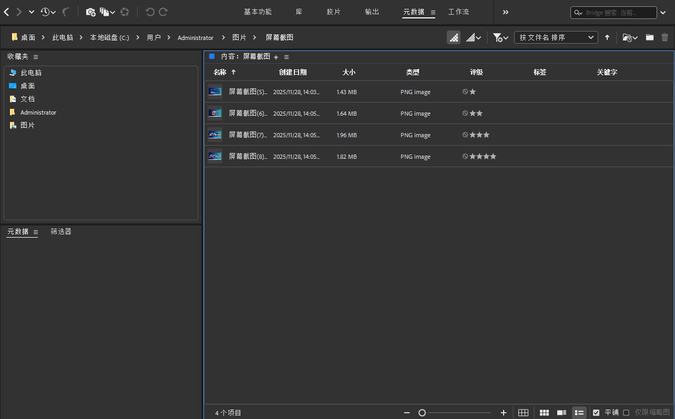This screenshot has height=419, width=675.
Task: Click plus icon to enlarge thumbnails
Action: [x=503, y=413]
